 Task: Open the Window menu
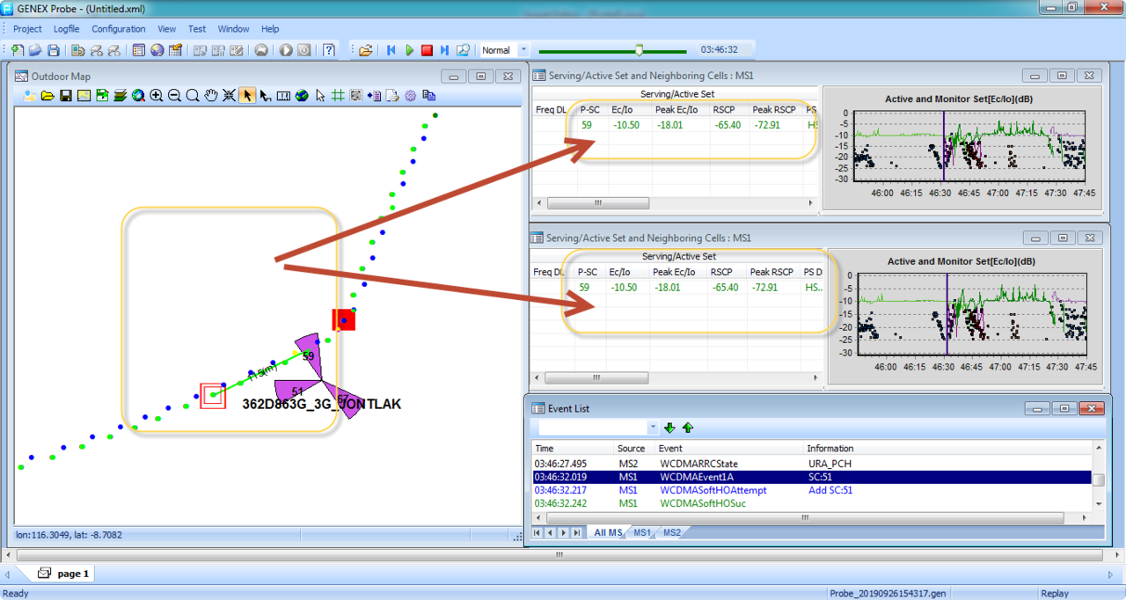point(233,29)
